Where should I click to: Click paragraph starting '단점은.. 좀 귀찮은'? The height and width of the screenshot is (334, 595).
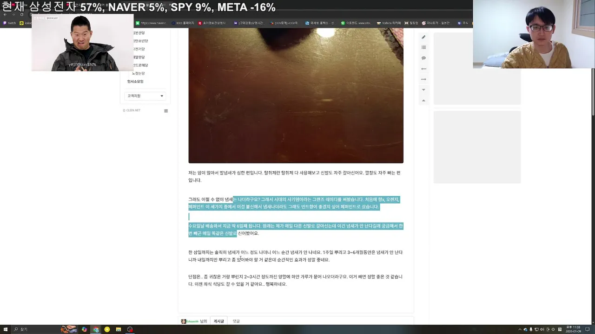click(295, 280)
